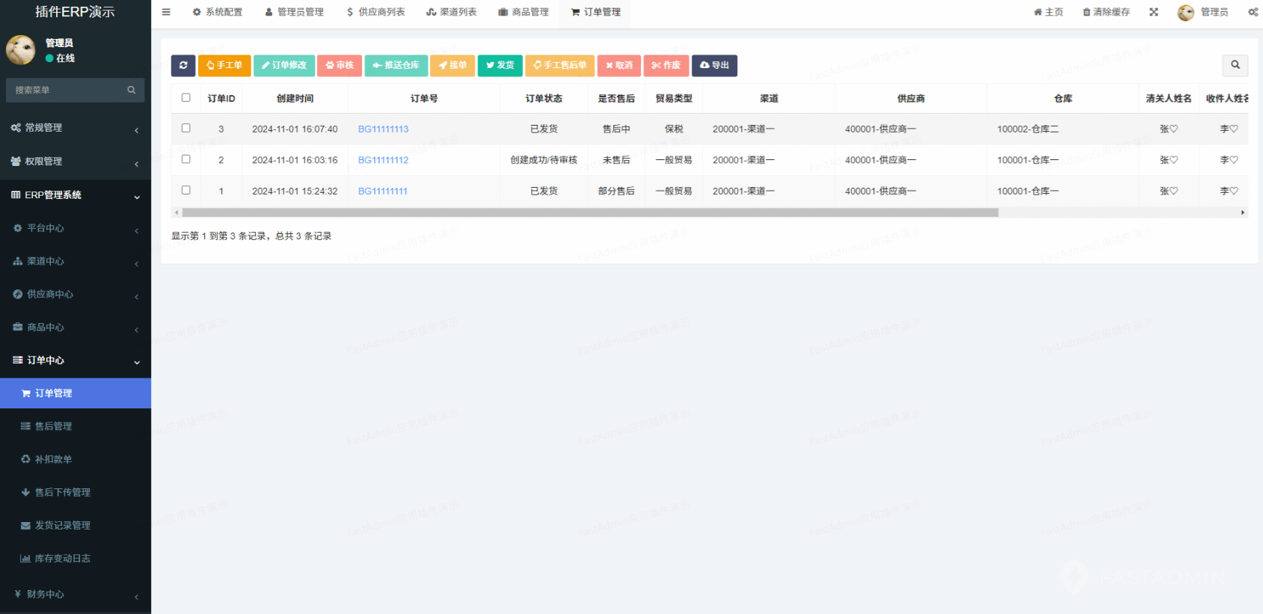1263x614 pixels.
Task: Click the 搜索菜单 search input field
Action: (69, 90)
